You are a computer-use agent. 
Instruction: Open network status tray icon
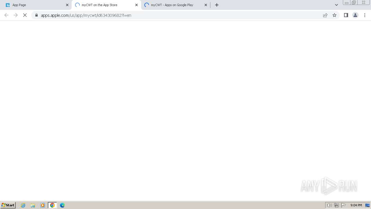(337, 205)
